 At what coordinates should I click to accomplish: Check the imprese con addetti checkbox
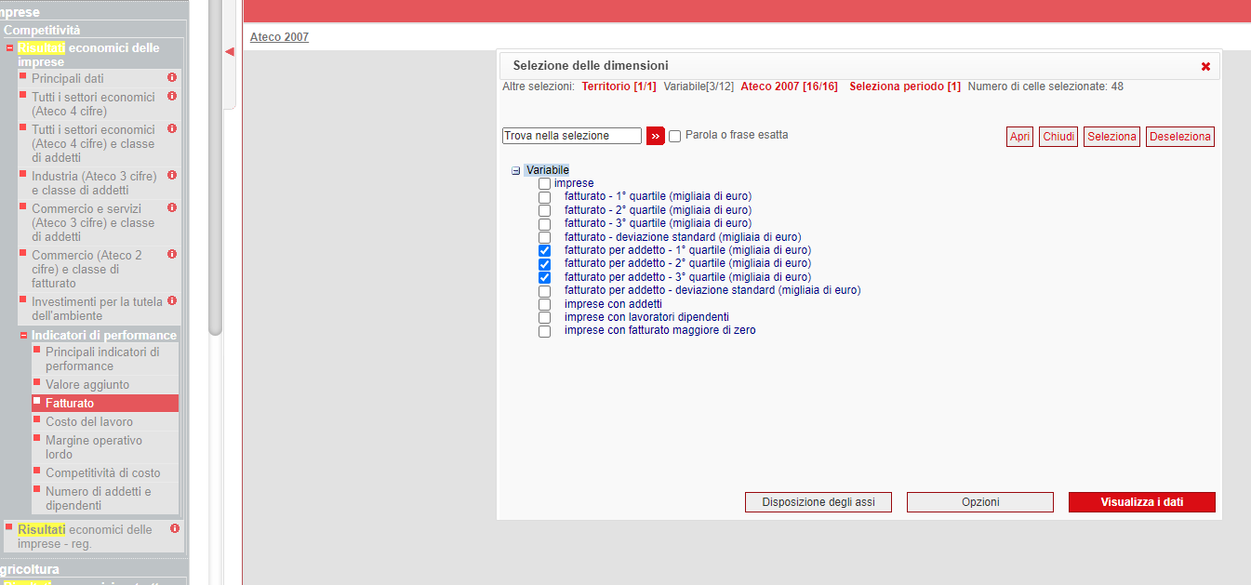tap(544, 304)
